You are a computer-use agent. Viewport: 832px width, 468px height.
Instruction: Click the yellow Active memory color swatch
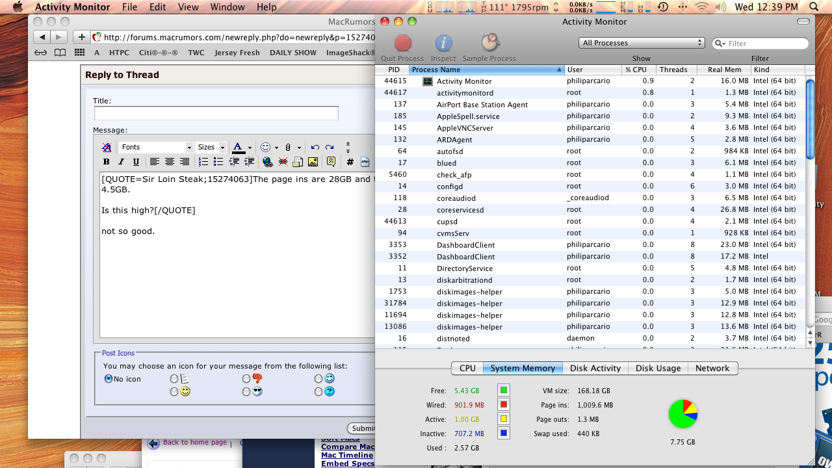tap(504, 419)
